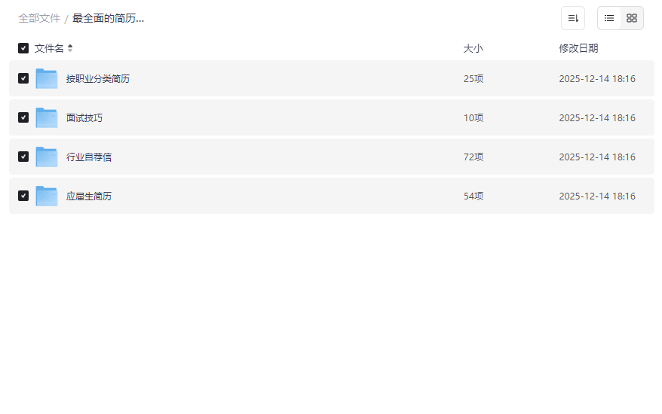Click the 按职业分类简历 folder icon
Screen dimensions: 662x414
(x=47, y=78)
